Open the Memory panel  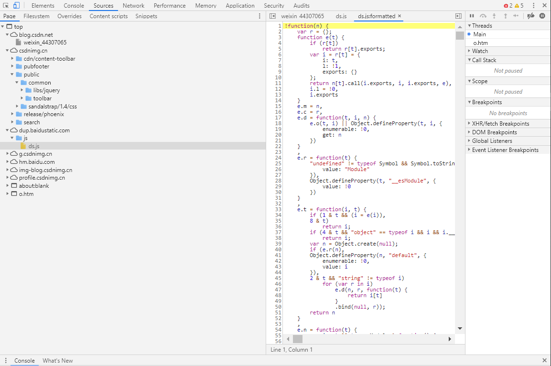click(x=206, y=6)
